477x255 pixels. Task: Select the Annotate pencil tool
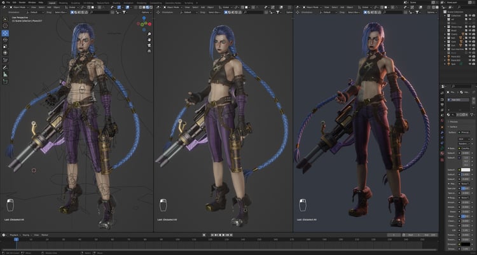5,67
